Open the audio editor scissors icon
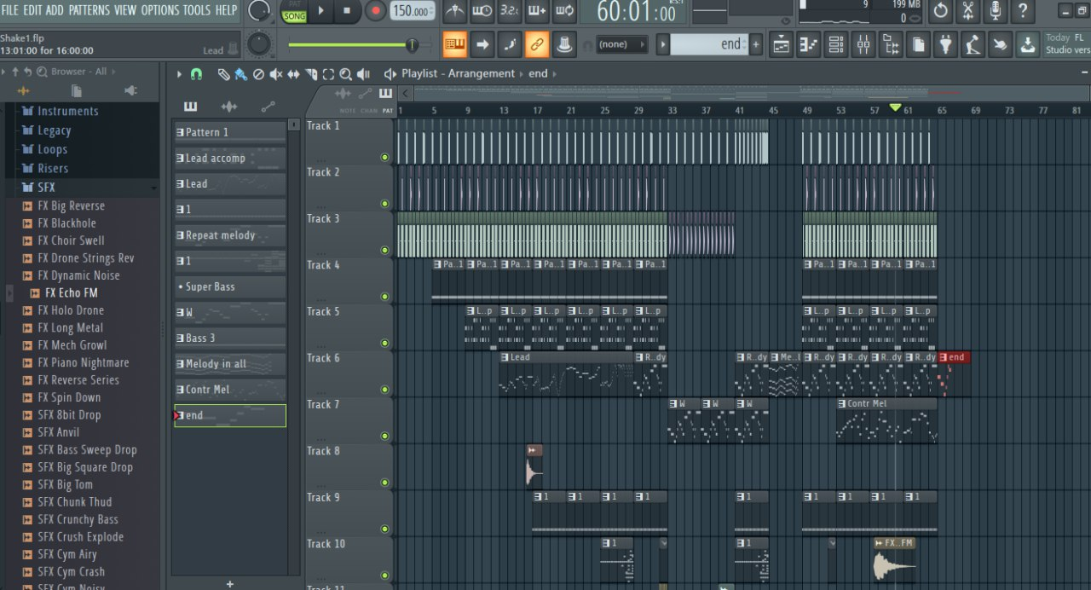The image size is (1091, 590). pyautogui.click(x=968, y=11)
